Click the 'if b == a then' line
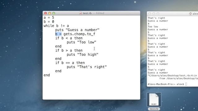The image size is (198, 111). 70,63
